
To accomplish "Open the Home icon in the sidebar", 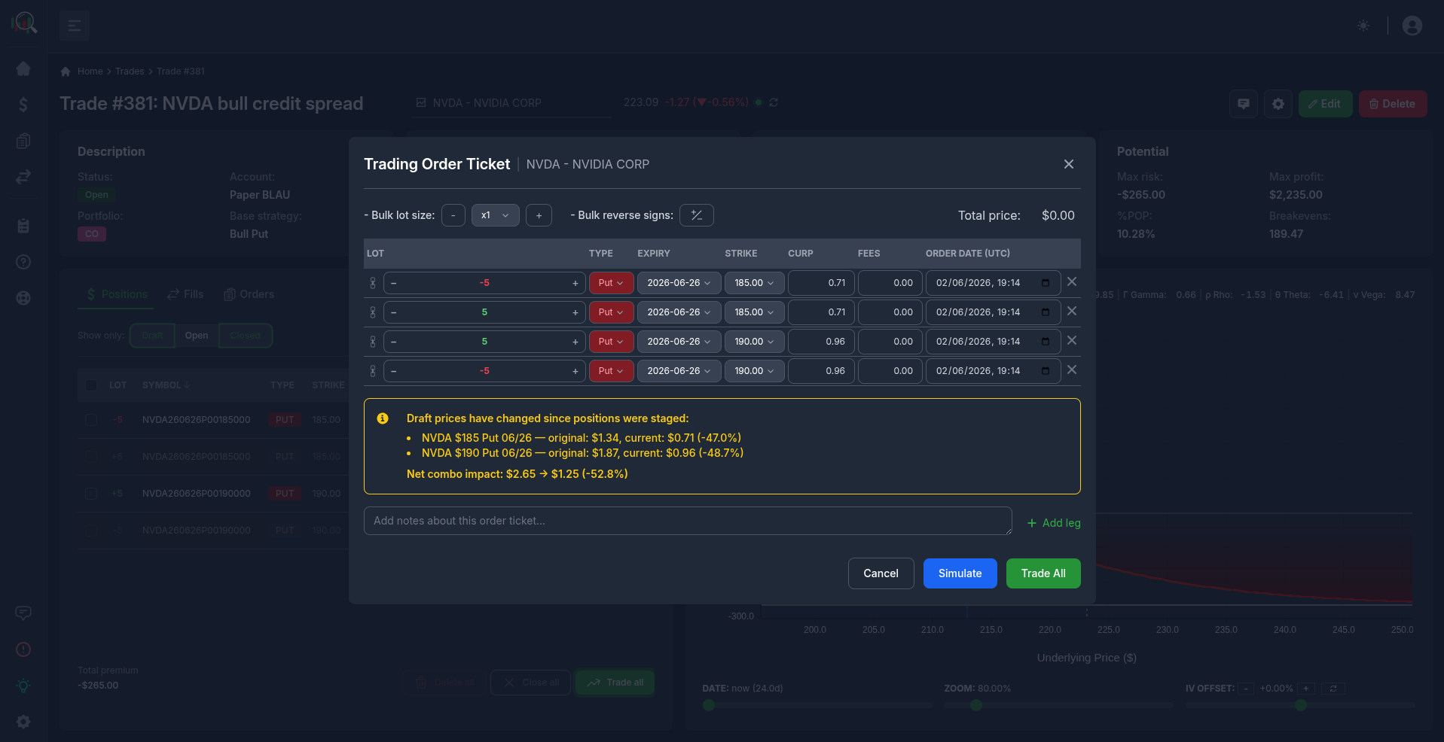I will pos(23,68).
